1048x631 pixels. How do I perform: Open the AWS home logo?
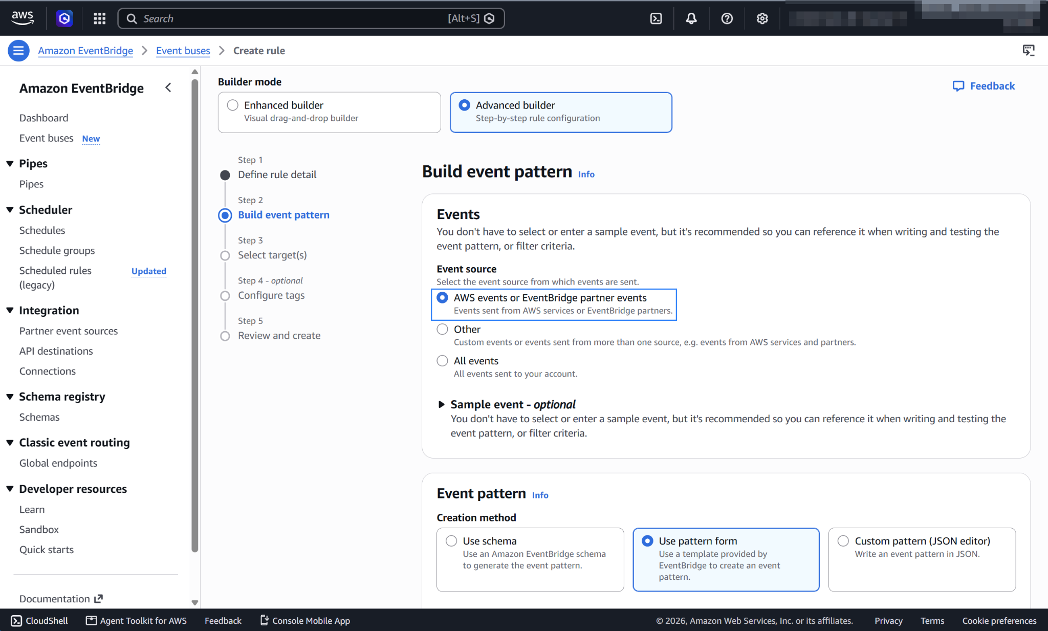pos(23,18)
